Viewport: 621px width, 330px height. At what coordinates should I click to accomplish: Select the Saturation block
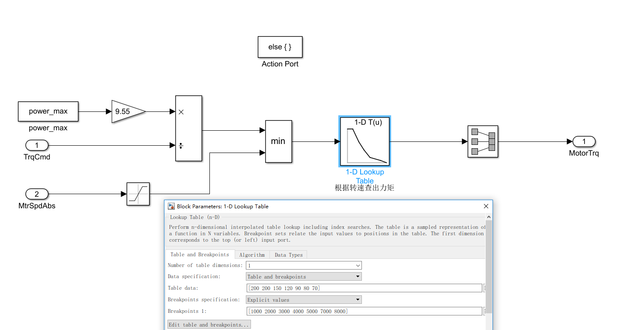pyautogui.click(x=138, y=194)
